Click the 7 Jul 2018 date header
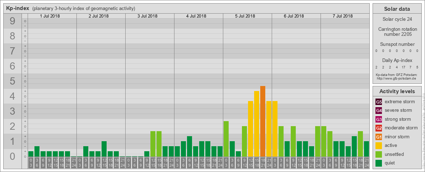This screenshot has width=425, height=172. (x=342, y=16)
